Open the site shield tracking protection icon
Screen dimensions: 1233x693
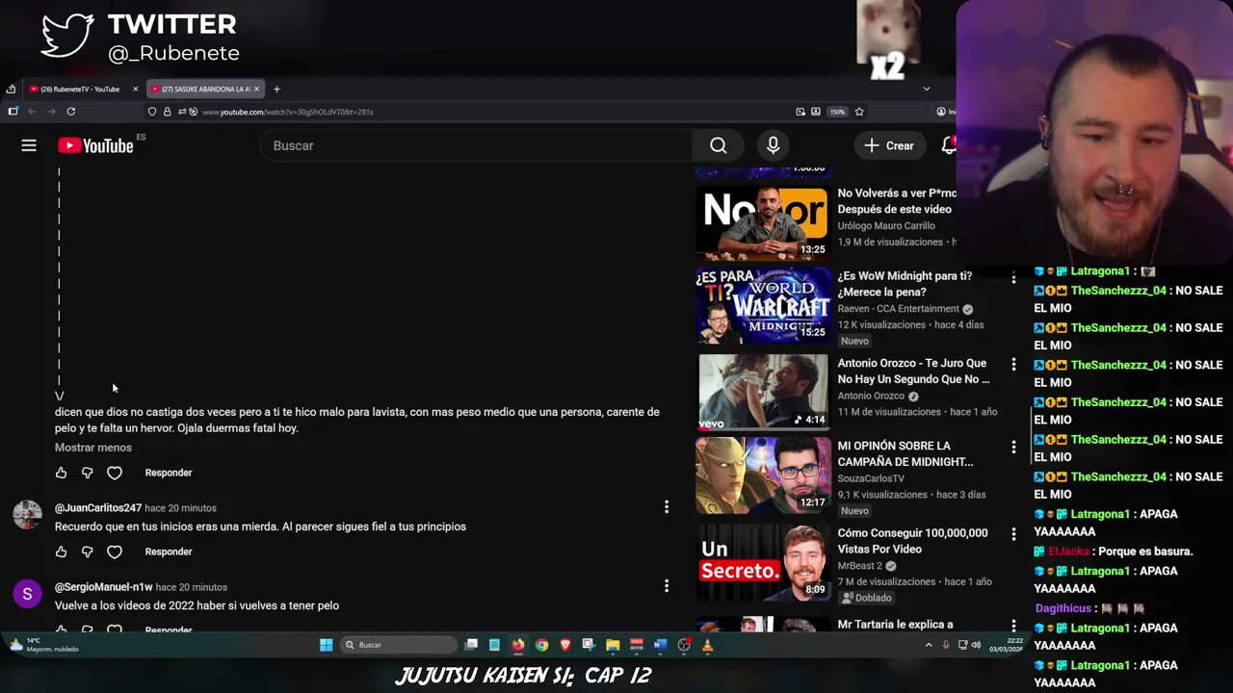(152, 112)
